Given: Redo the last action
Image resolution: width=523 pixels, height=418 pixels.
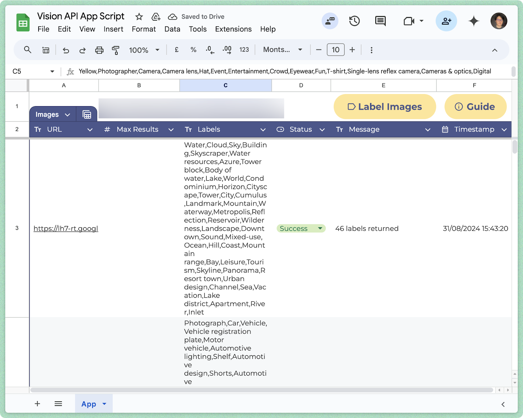Looking at the screenshot, I should (82, 50).
